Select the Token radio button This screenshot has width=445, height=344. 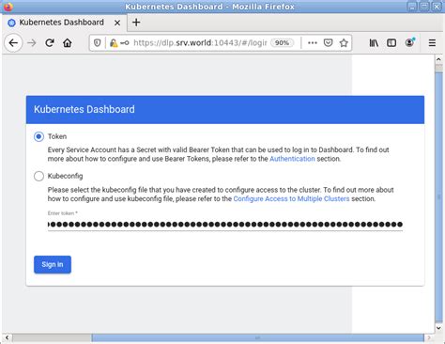coord(38,136)
